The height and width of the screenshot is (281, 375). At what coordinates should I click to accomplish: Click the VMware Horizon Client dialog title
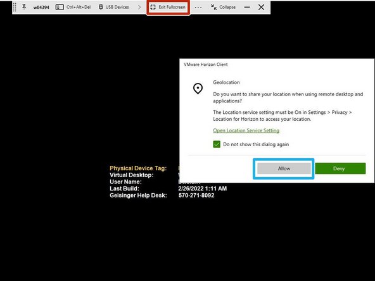pyautogui.click(x=206, y=65)
